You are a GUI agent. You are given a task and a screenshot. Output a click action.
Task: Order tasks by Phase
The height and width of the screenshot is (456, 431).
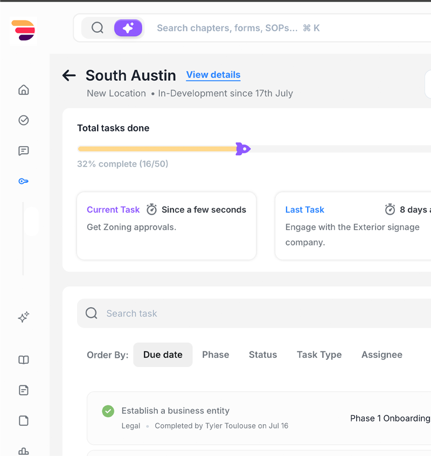[x=215, y=355]
